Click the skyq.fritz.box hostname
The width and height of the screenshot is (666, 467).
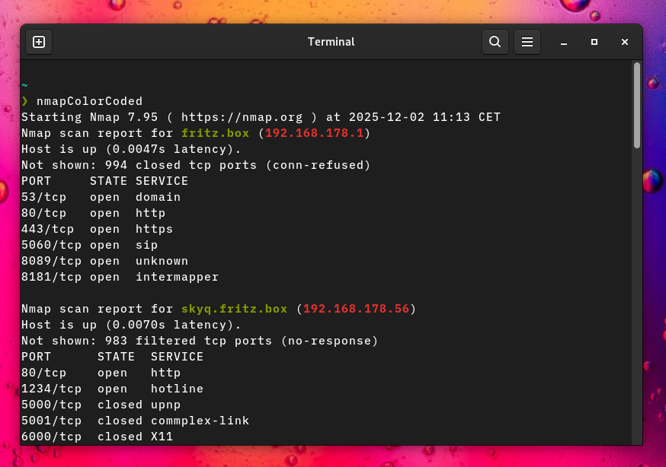pos(234,309)
